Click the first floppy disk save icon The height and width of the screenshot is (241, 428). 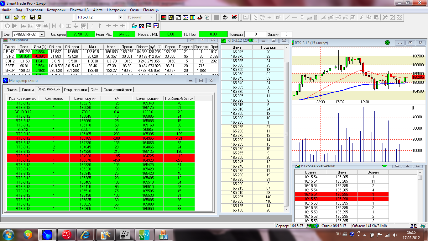click(32, 17)
